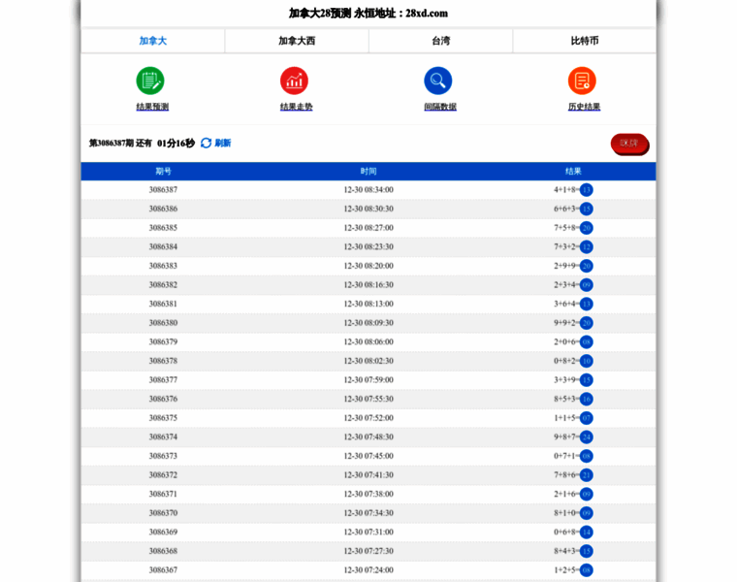Click result badge 24 for period 3086374

[586, 436]
